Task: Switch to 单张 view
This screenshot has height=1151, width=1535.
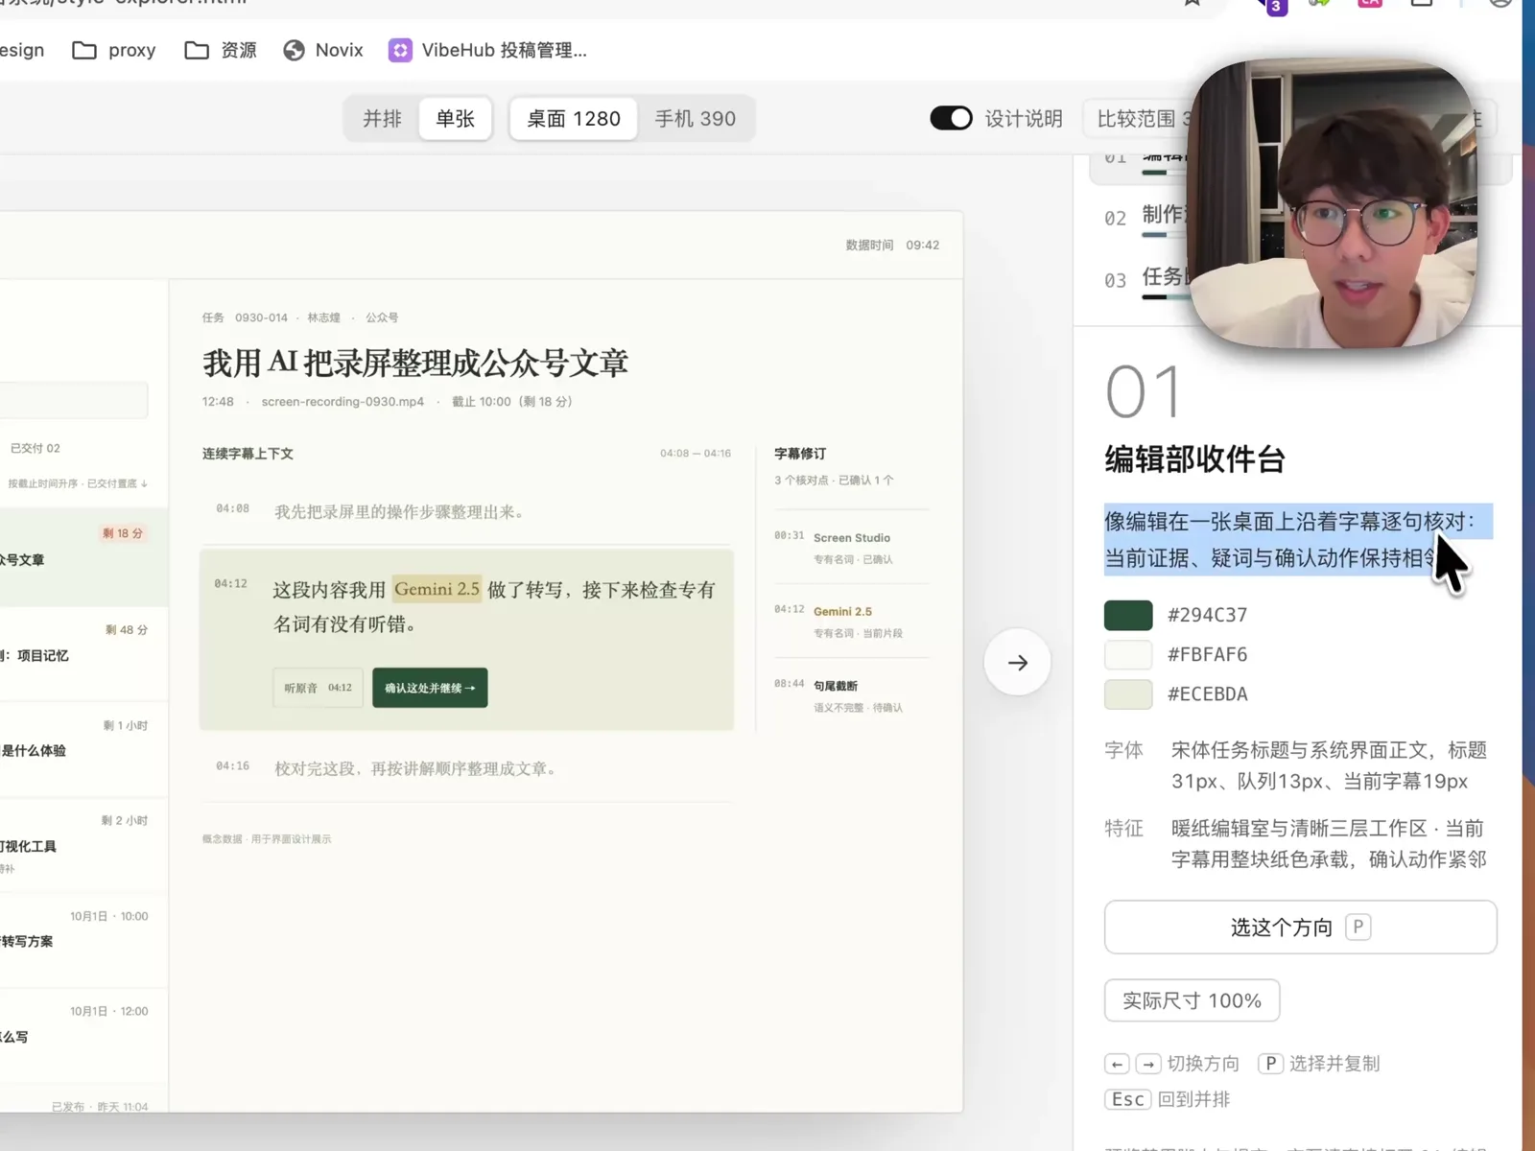Action: click(x=455, y=119)
